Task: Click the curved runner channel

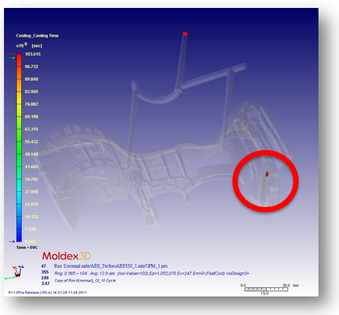Action: (x=157, y=95)
